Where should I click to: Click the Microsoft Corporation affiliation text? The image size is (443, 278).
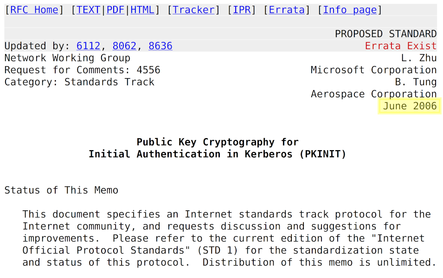coord(373,70)
